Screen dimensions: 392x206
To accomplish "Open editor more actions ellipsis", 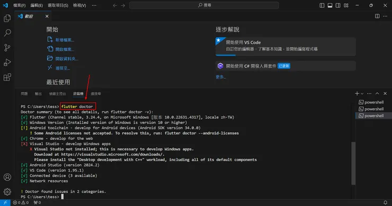I will pyautogui.click(x=385, y=16).
